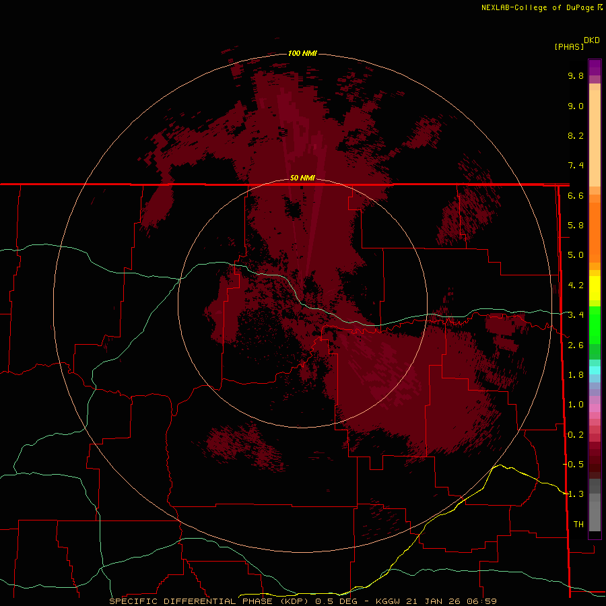Image resolution: width=606 pixels, height=606 pixels.
Task: Click the '21 JAN 26' date text
Action: 434,601
